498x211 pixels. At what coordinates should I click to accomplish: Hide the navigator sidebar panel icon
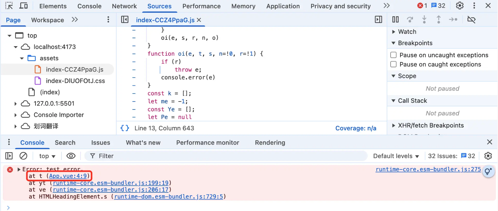125,20
